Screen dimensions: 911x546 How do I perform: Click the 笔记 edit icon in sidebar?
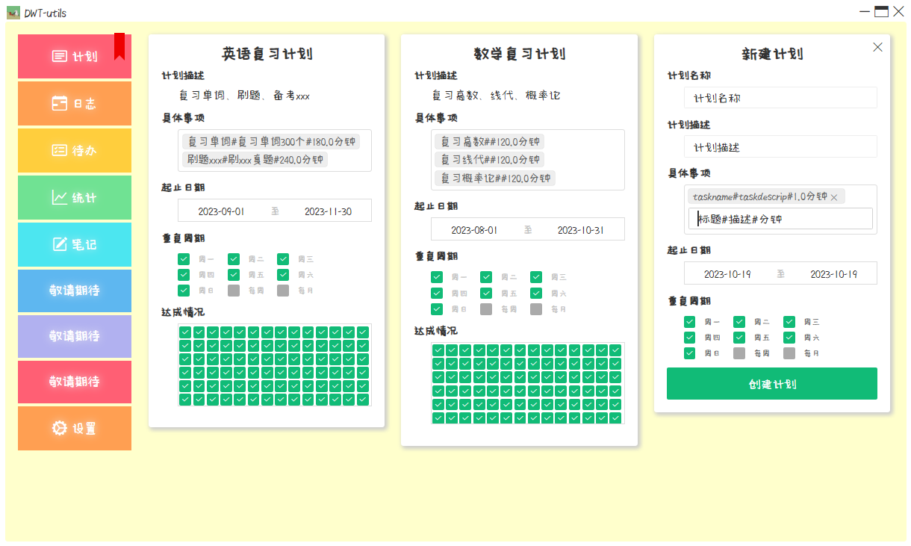(x=60, y=244)
